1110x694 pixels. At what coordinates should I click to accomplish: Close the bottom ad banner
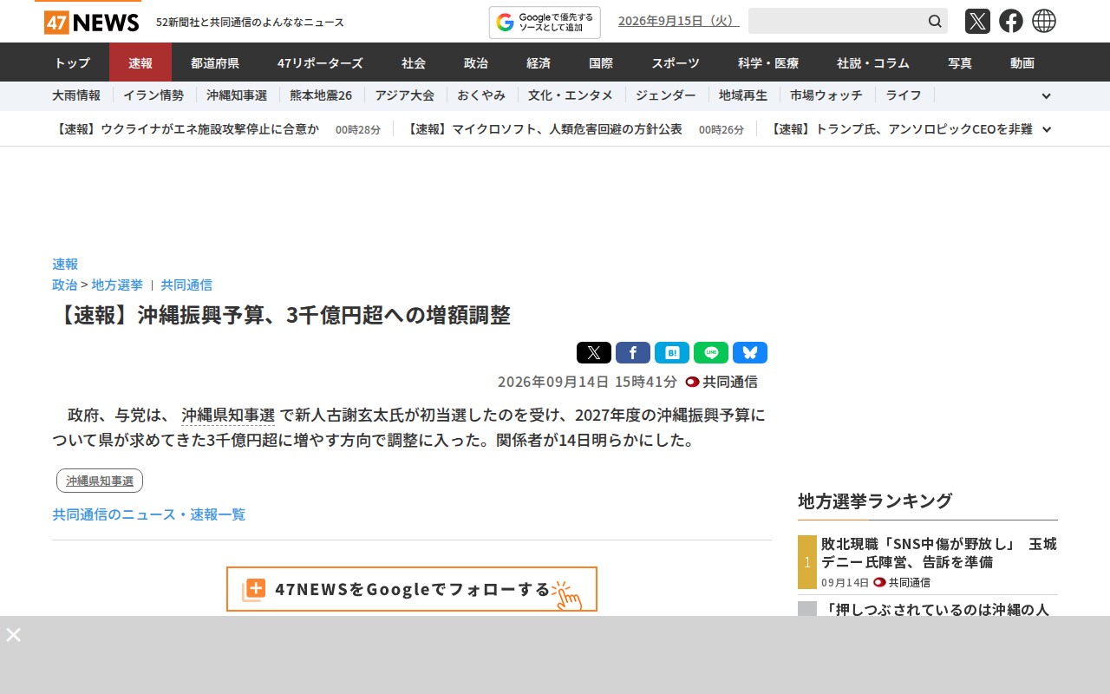pyautogui.click(x=14, y=635)
